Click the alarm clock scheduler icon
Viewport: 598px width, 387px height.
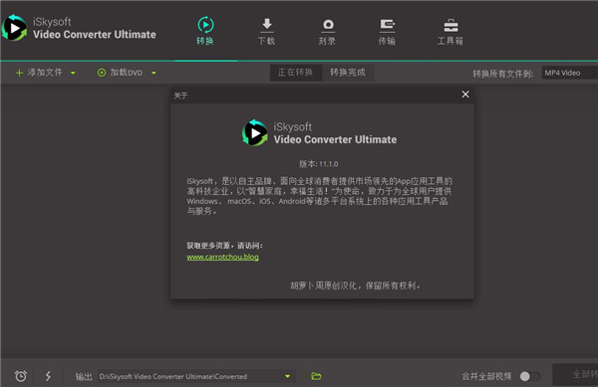(21, 376)
